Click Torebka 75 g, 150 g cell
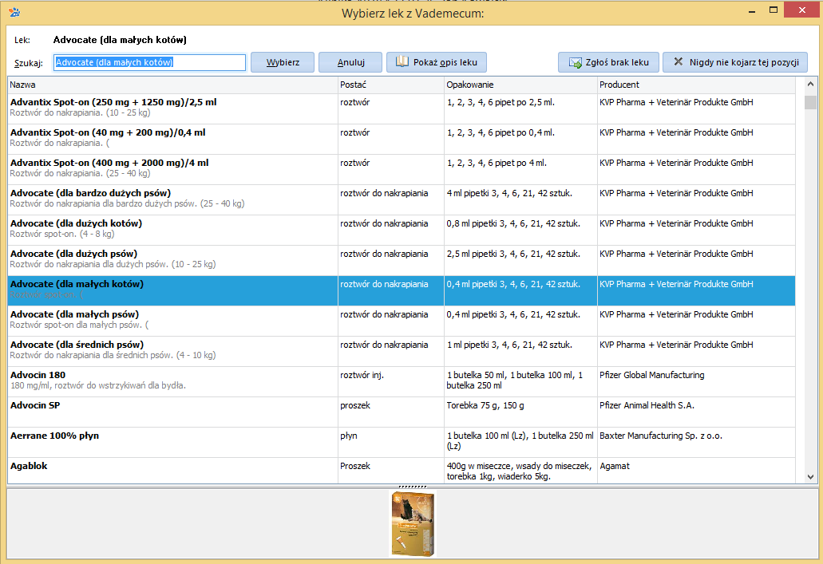The image size is (823, 564). pos(520,412)
